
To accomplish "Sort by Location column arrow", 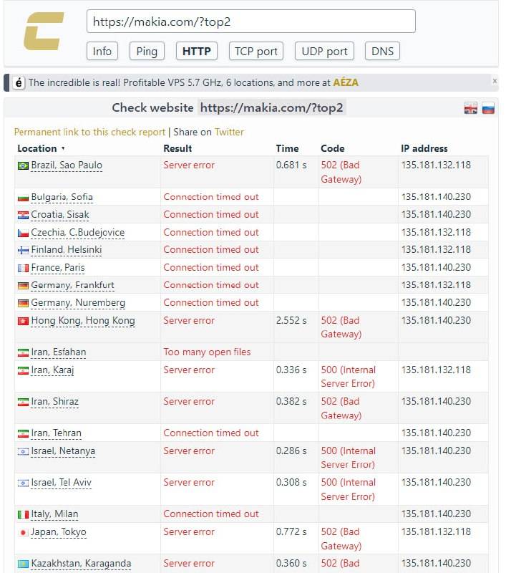I will pyautogui.click(x=63, y=149).
